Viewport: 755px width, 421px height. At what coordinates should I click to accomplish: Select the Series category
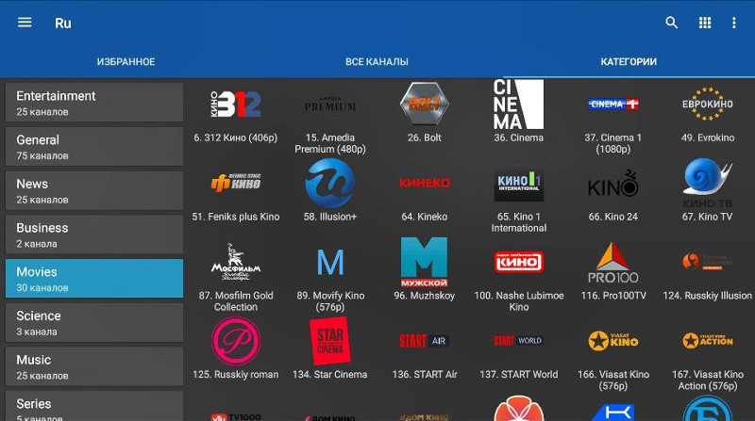pos(94,407)
